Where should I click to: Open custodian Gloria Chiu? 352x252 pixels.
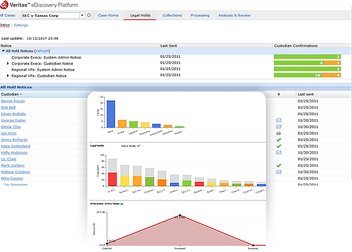(11, 127)
